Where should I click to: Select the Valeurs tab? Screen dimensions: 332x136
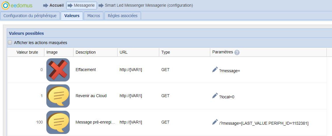72,16
